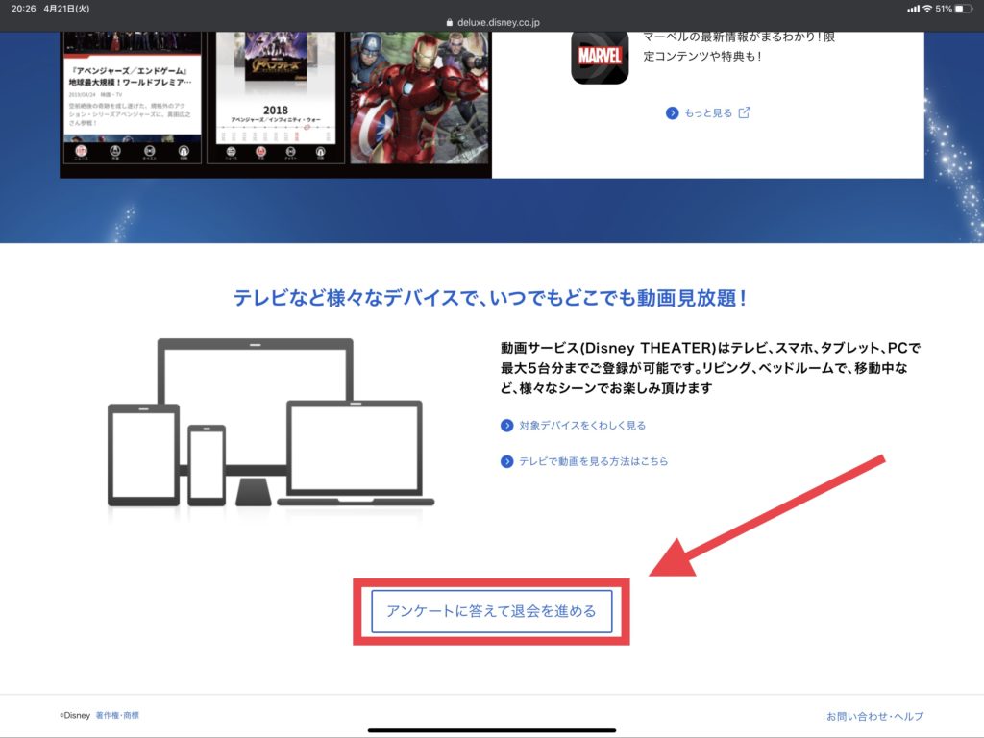Tap the ©Disney footer text
The width and height of the screenshot is (984, 738).
coord(75,715)
